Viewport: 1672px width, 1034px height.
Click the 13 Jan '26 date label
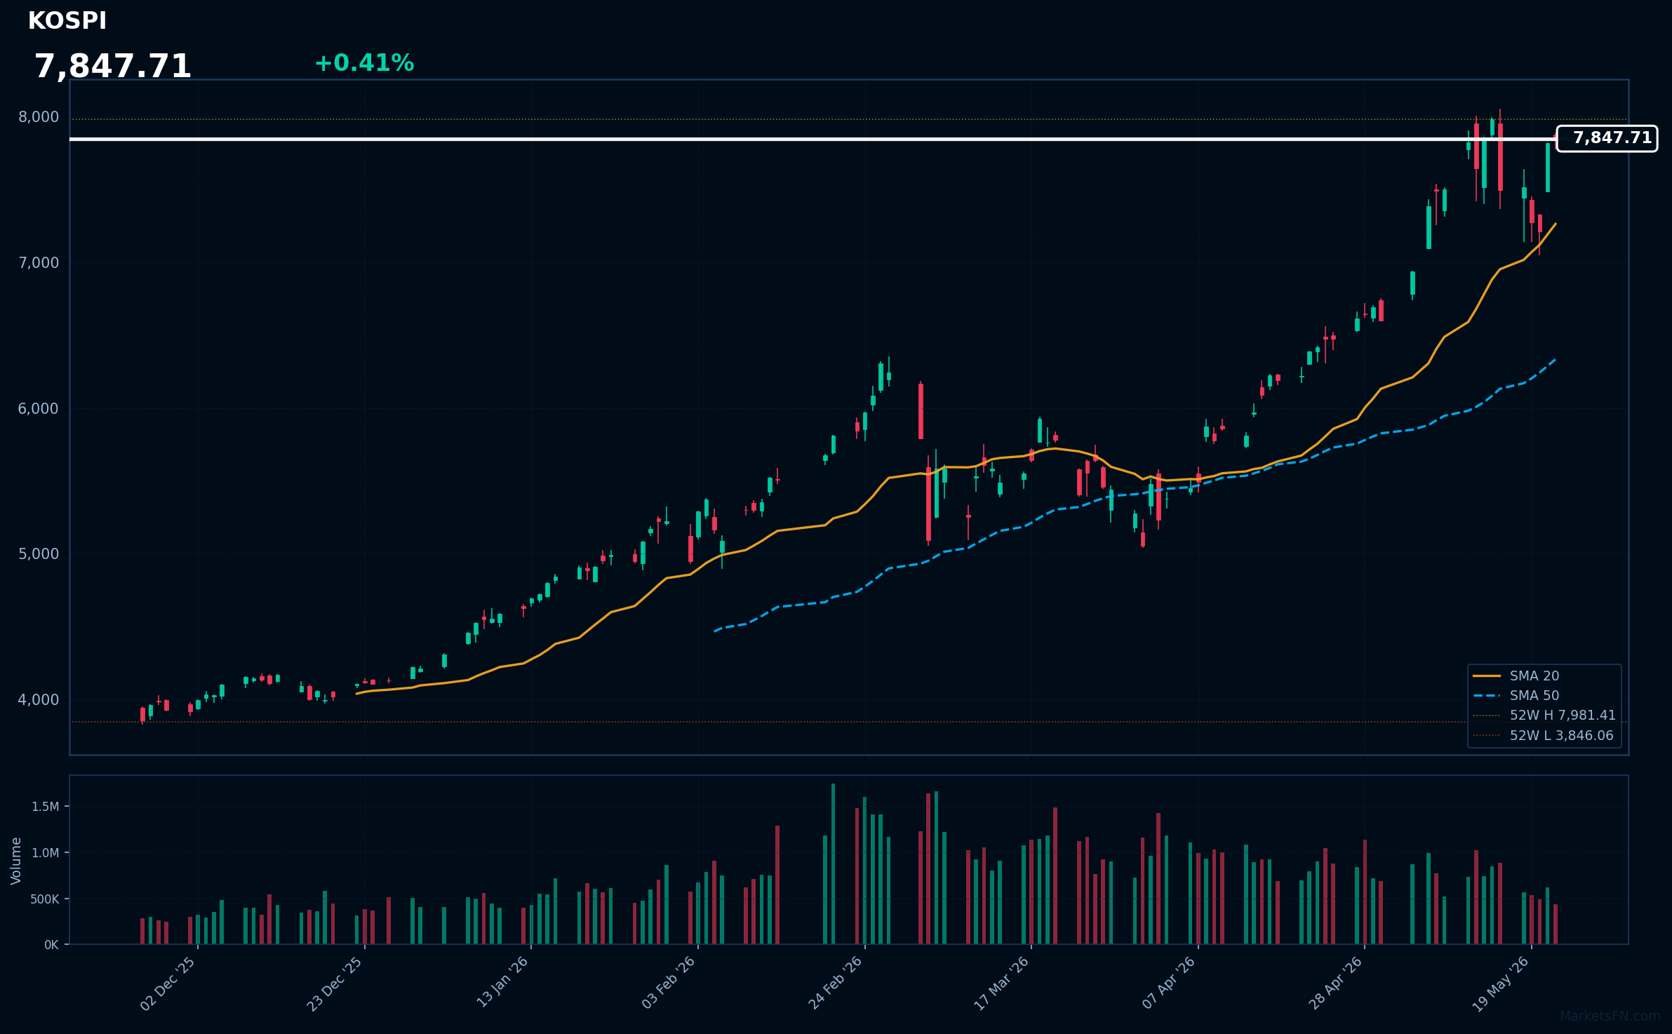(502, 983)
